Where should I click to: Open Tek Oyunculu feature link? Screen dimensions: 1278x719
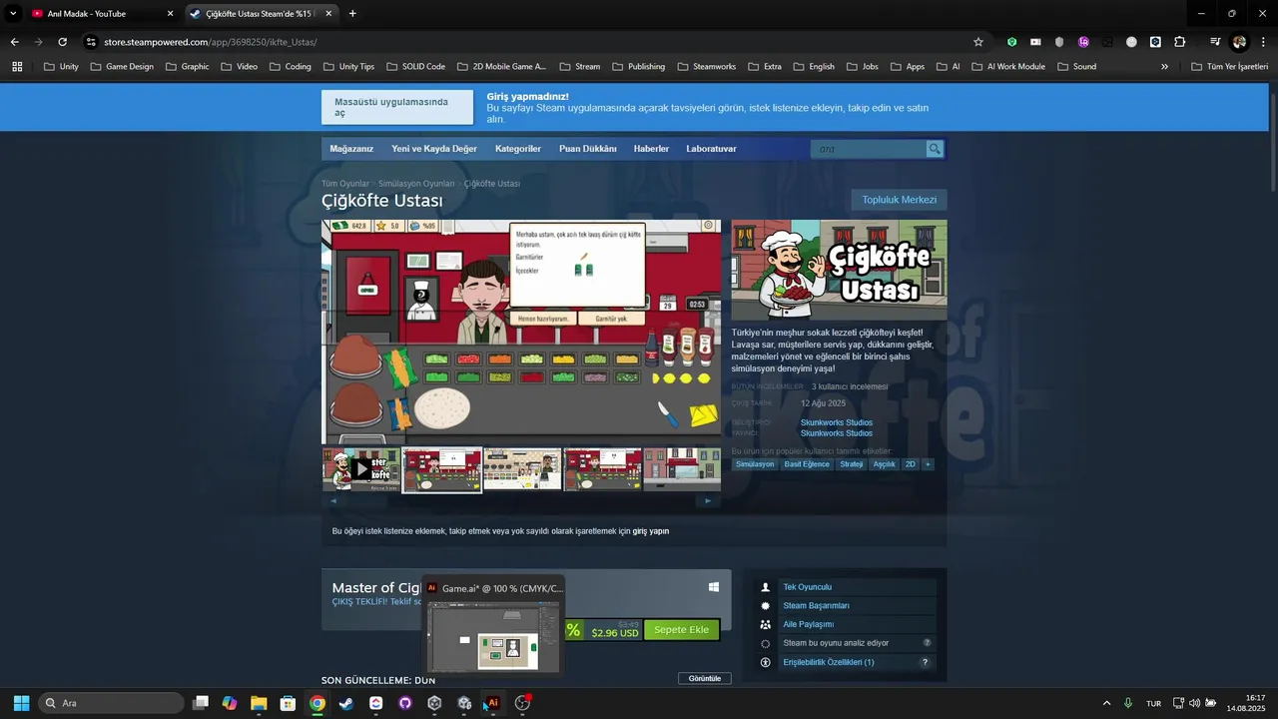(x=807, y=587)
